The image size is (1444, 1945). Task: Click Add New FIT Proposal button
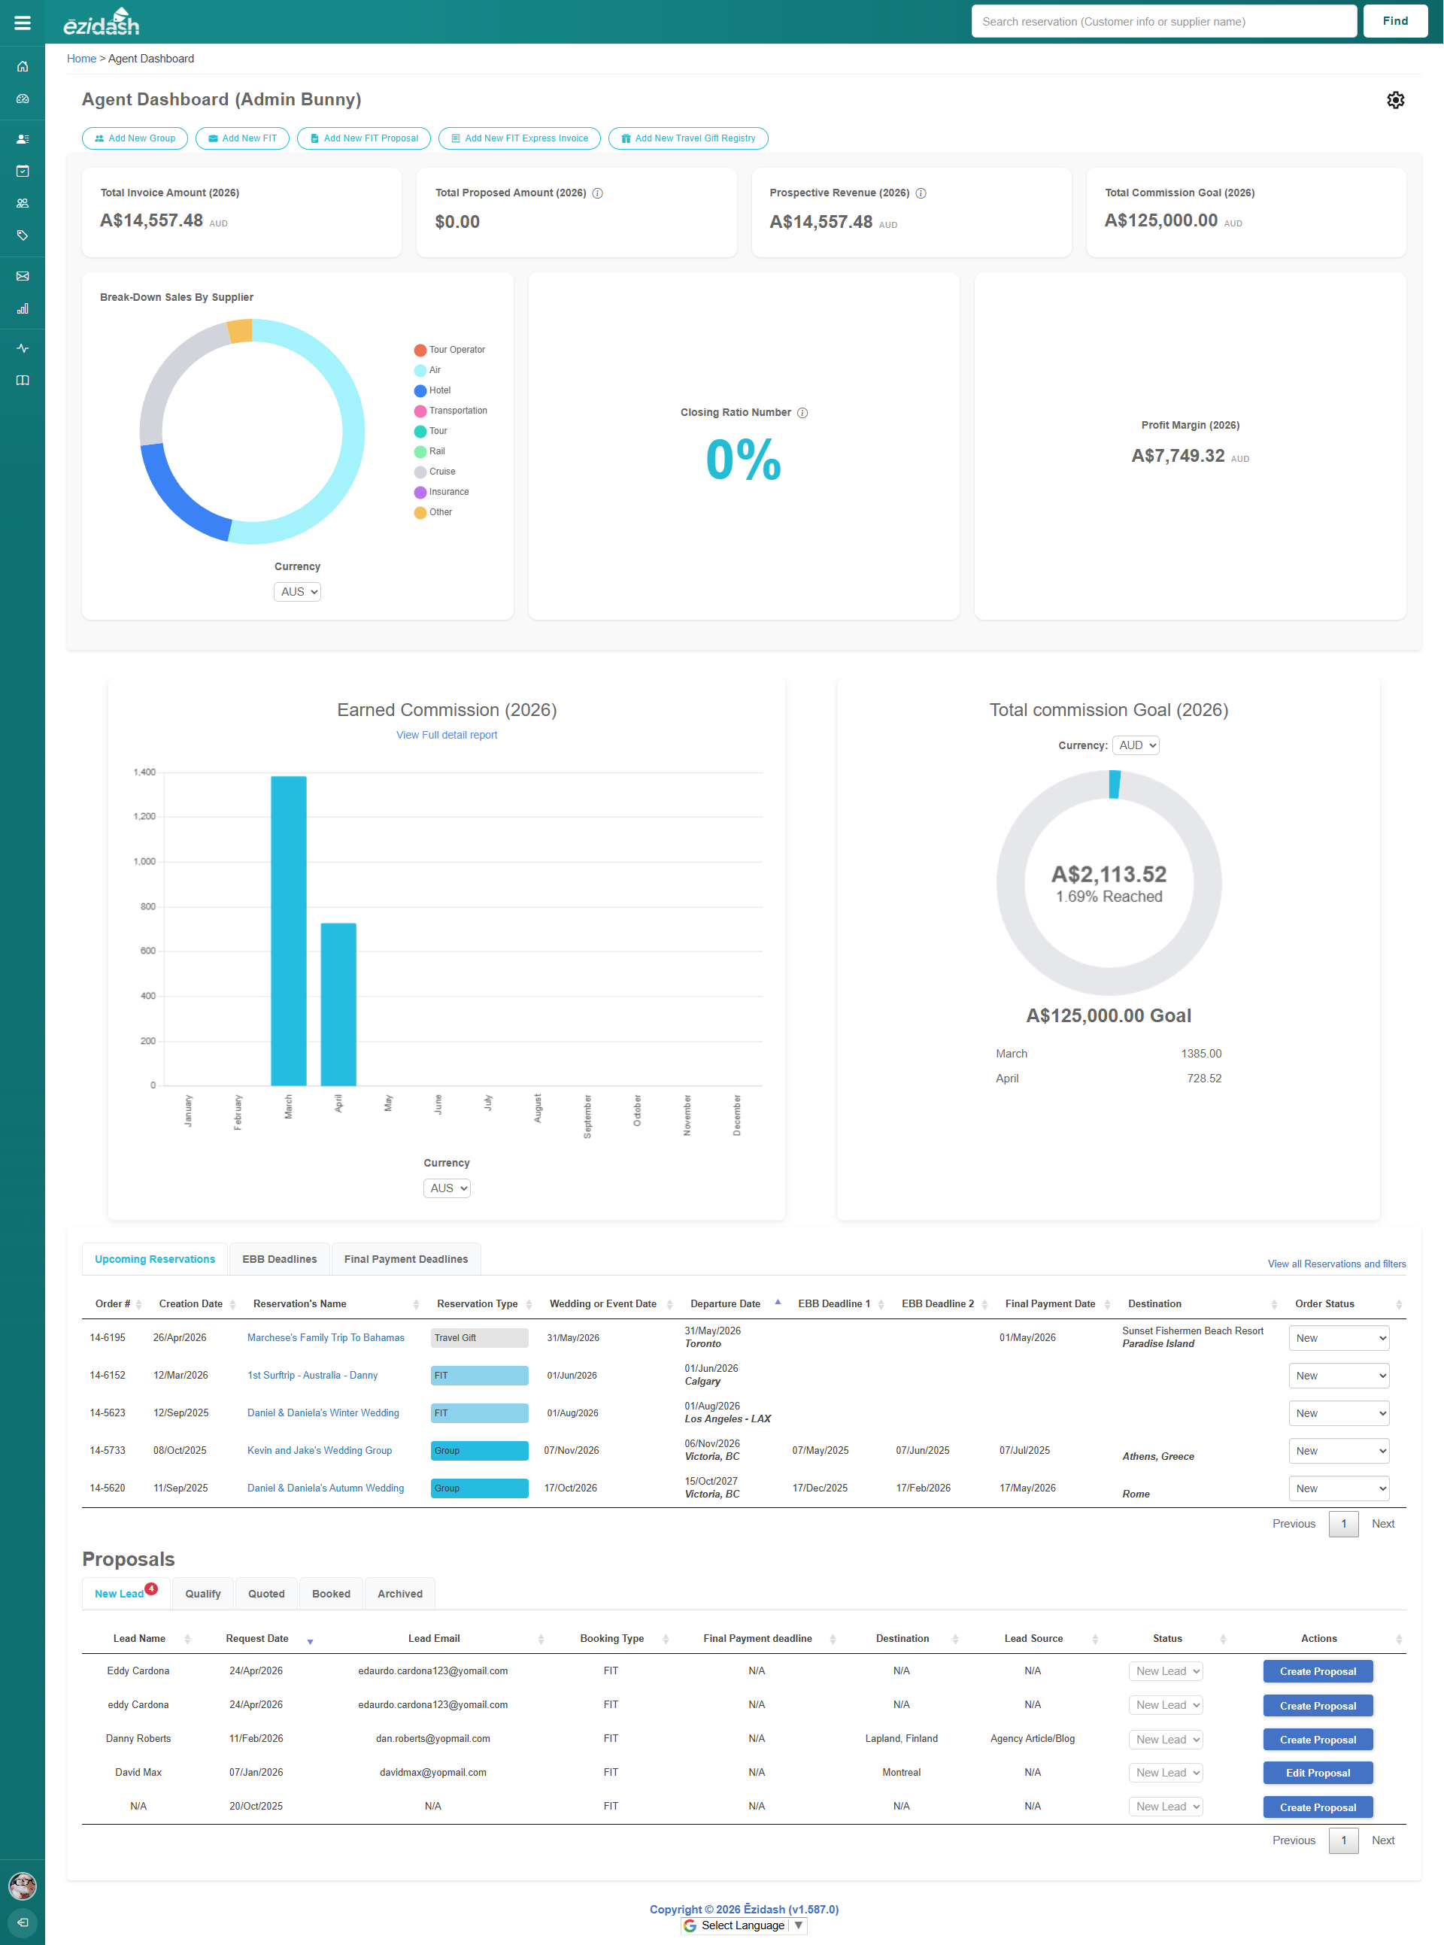363,138
